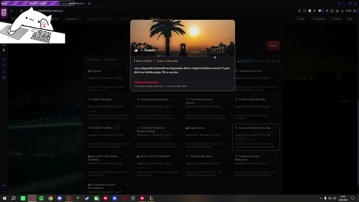Open the Taksim Meydanı region card

point(206,166)
